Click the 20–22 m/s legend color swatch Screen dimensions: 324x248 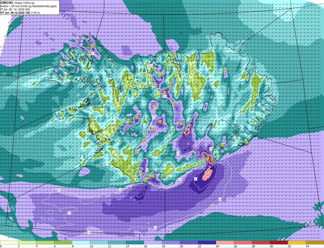[x=189, y=243]
